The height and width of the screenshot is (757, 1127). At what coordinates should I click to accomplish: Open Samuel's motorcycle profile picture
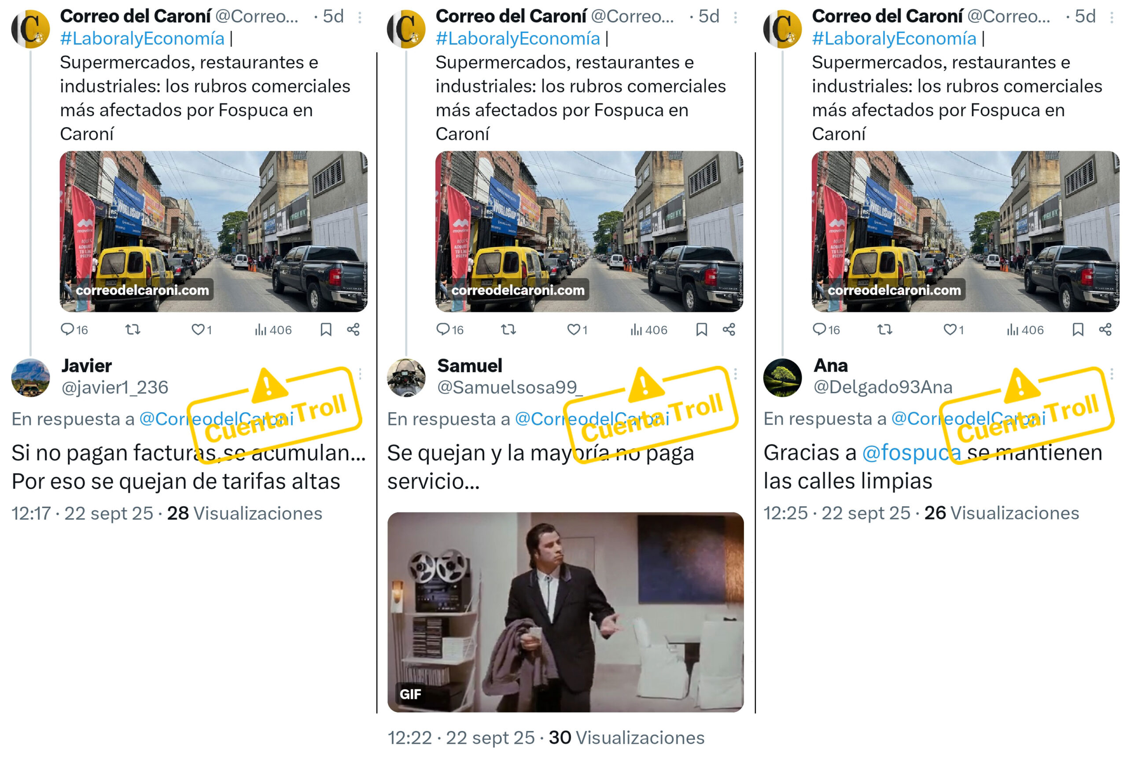click(x=406, y=377)
